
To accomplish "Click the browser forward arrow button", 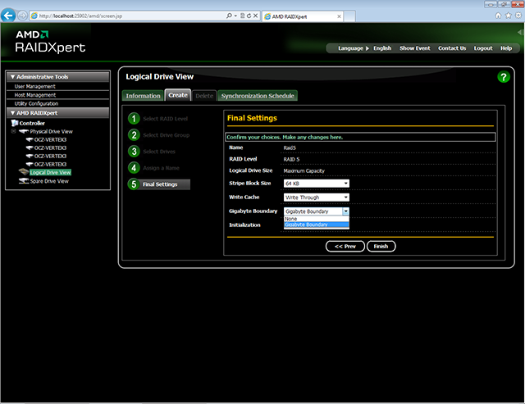I will click(x=22, y=16).
